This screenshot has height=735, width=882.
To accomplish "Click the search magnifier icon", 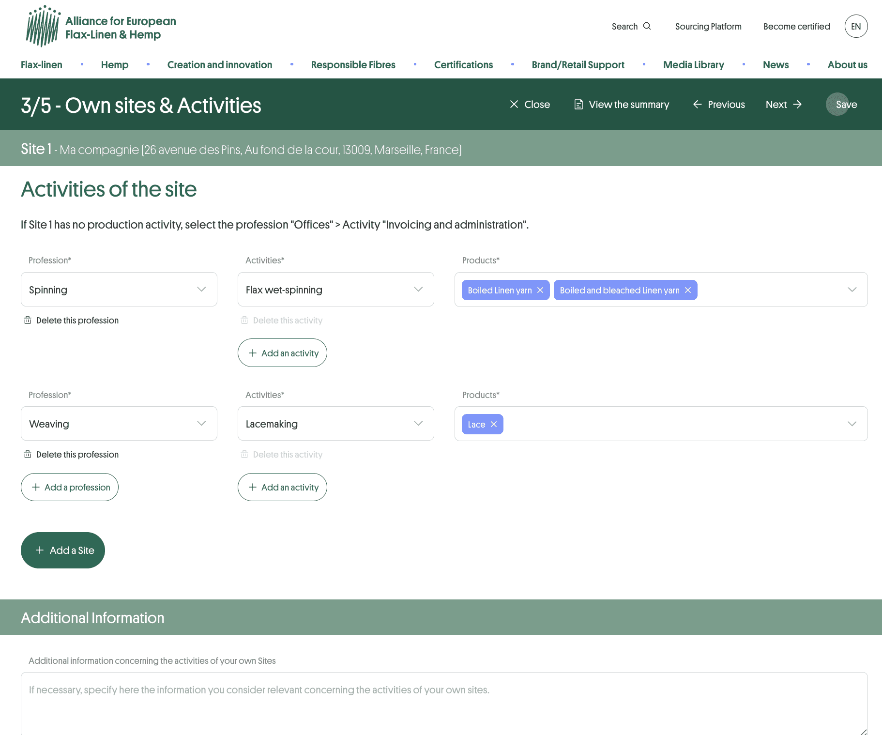I will coord(647,26).
